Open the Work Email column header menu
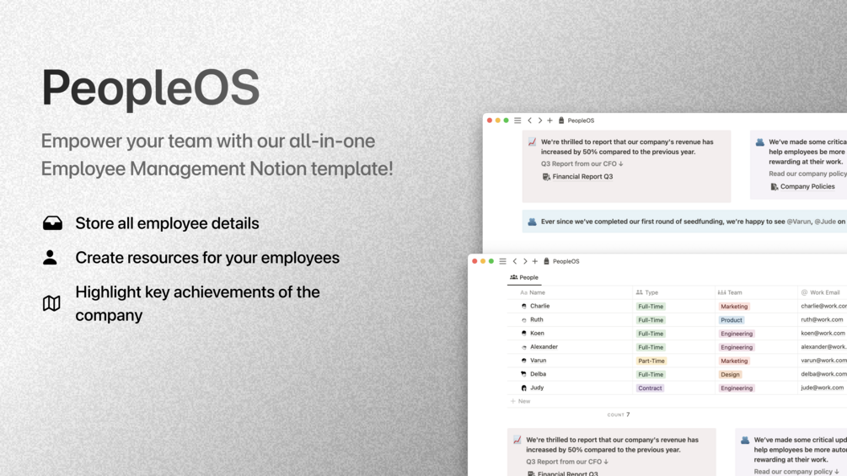The width and height of the screenshot is (847, 476). tap(820, 292)
